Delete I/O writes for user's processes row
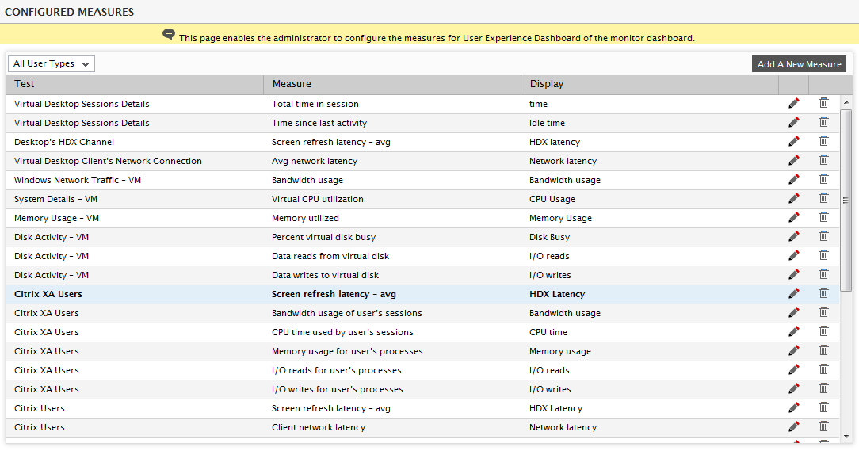The image size is (859, 451). point(823,388)
